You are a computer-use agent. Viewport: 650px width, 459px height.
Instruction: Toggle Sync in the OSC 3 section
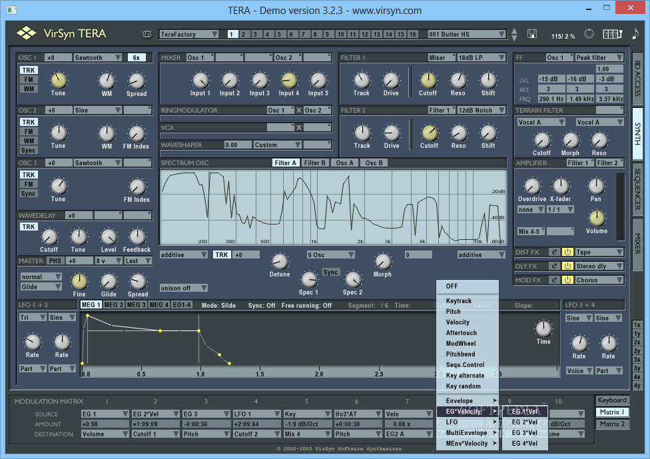click(29, 194)
